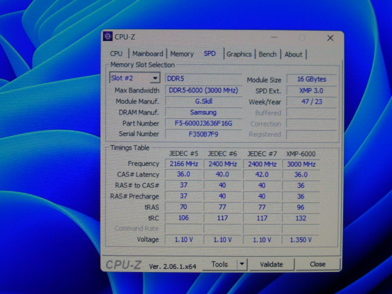
Task: Close the CPU-Z window with X
Action: click(x=330, y=38)
